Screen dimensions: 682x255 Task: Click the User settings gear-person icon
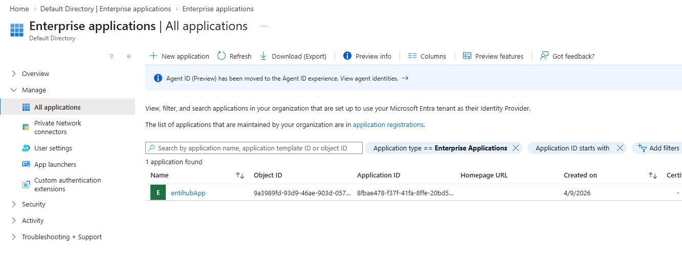pyautogui.click(x=26, y=148)
